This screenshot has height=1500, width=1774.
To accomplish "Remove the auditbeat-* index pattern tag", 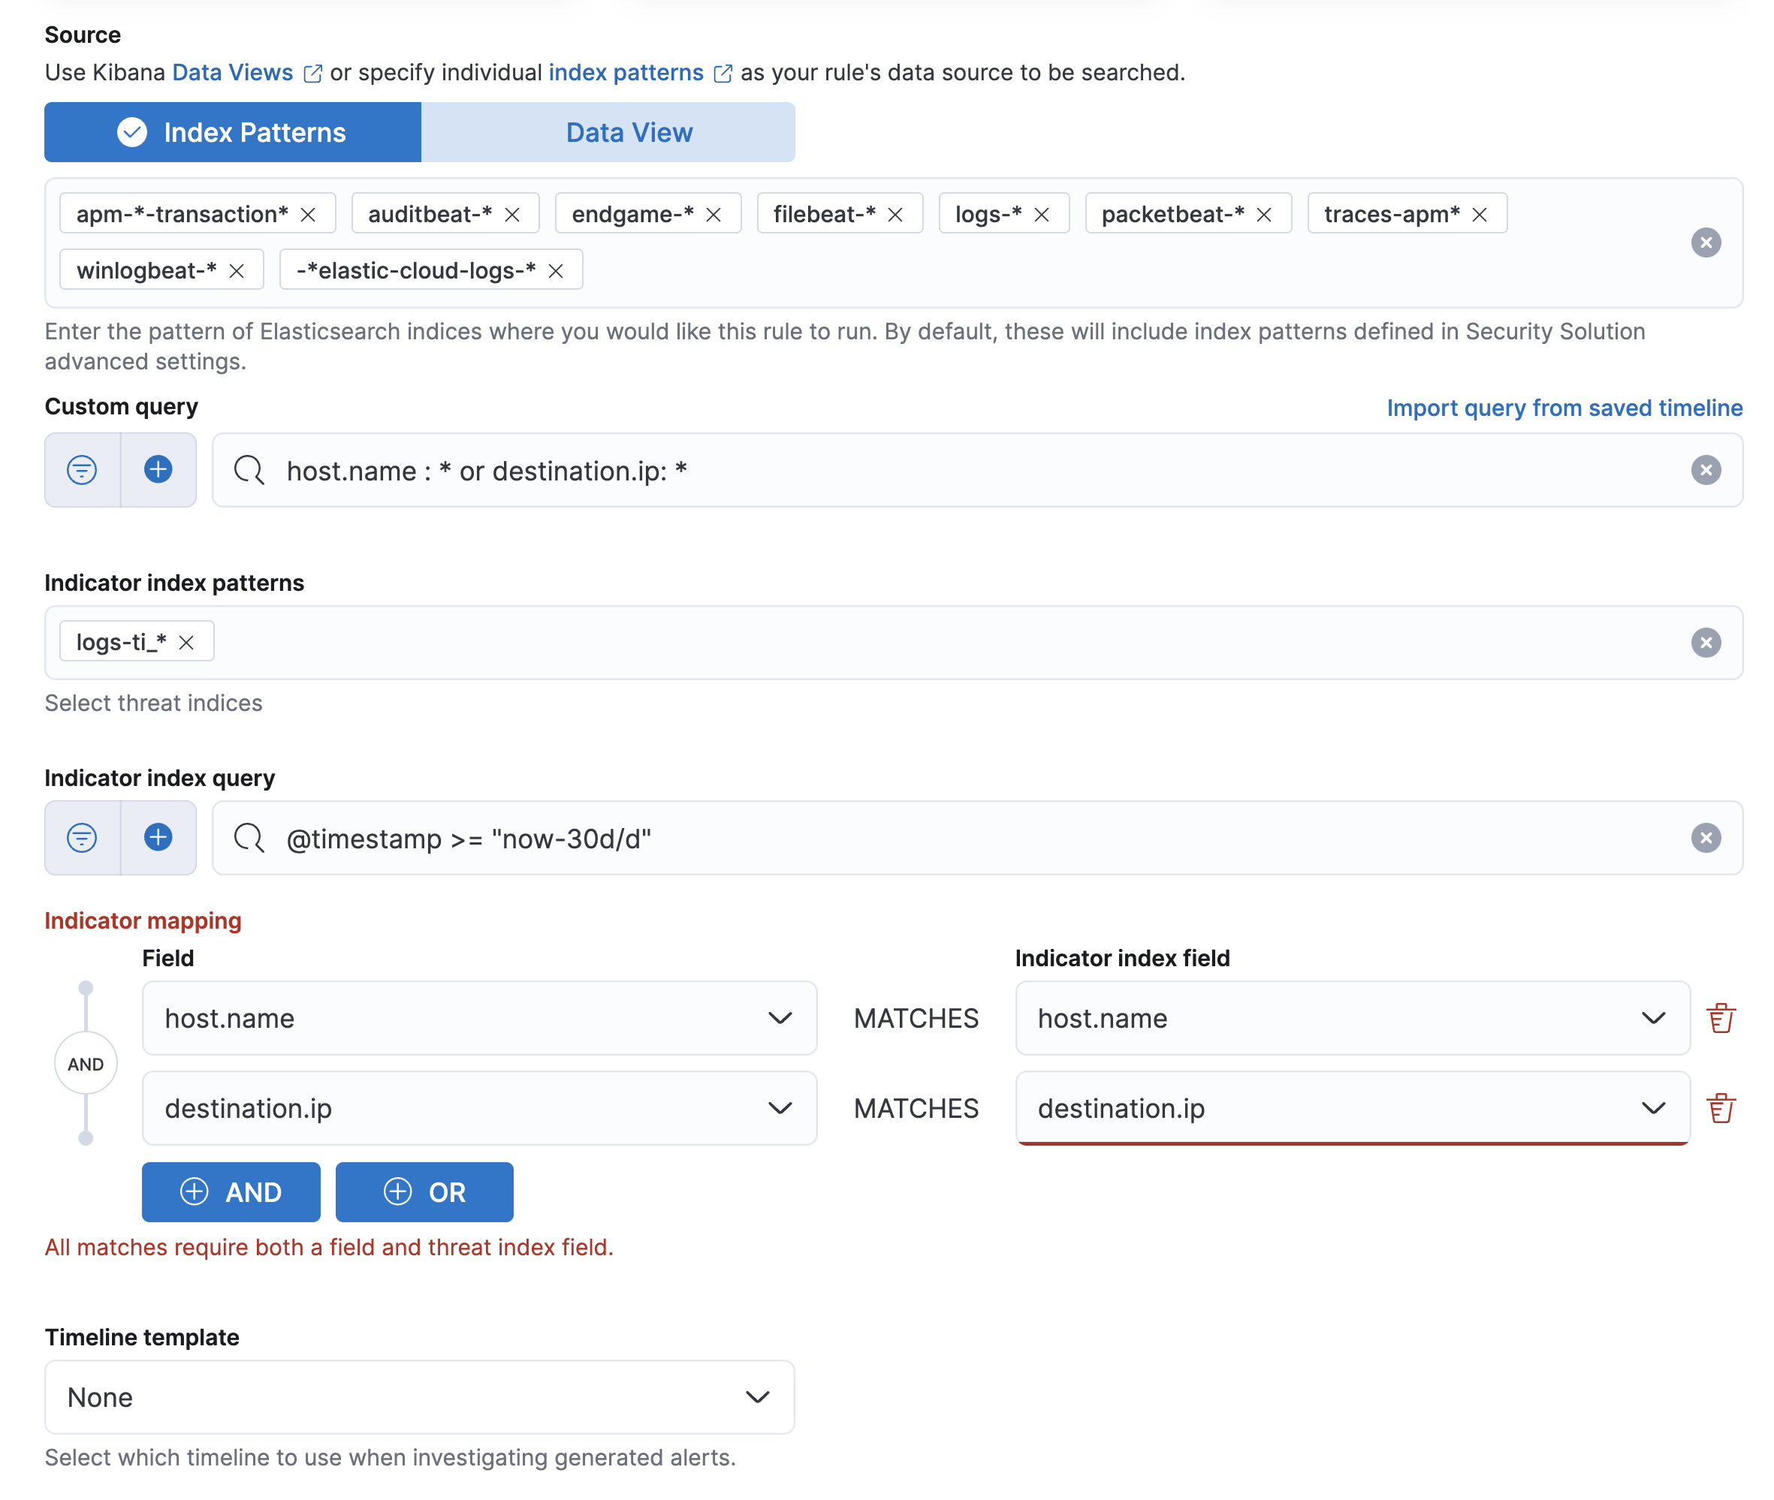I will coord(511,214).
